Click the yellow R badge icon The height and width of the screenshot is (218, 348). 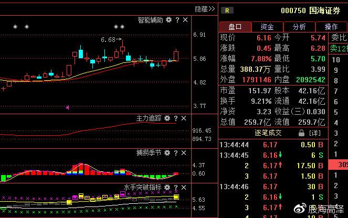[x=226, y=10]
